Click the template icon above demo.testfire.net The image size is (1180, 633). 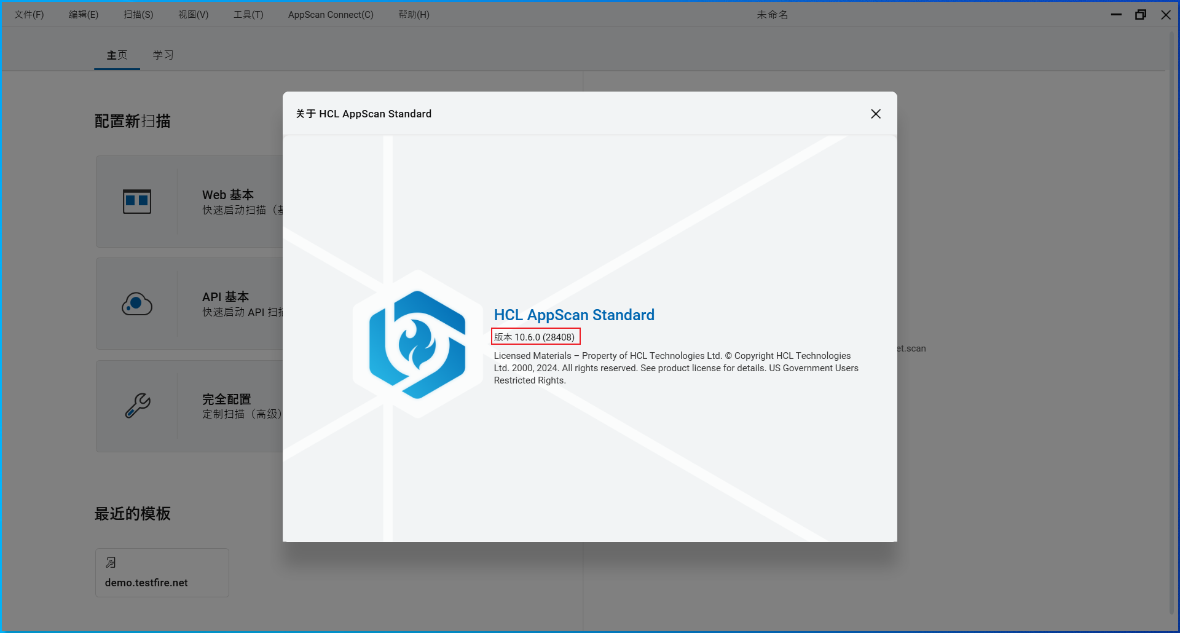(x=111, y=562)
